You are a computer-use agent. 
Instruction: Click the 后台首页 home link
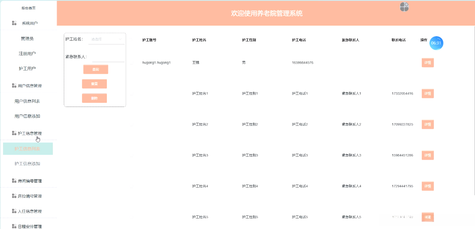tap(28, 8)
